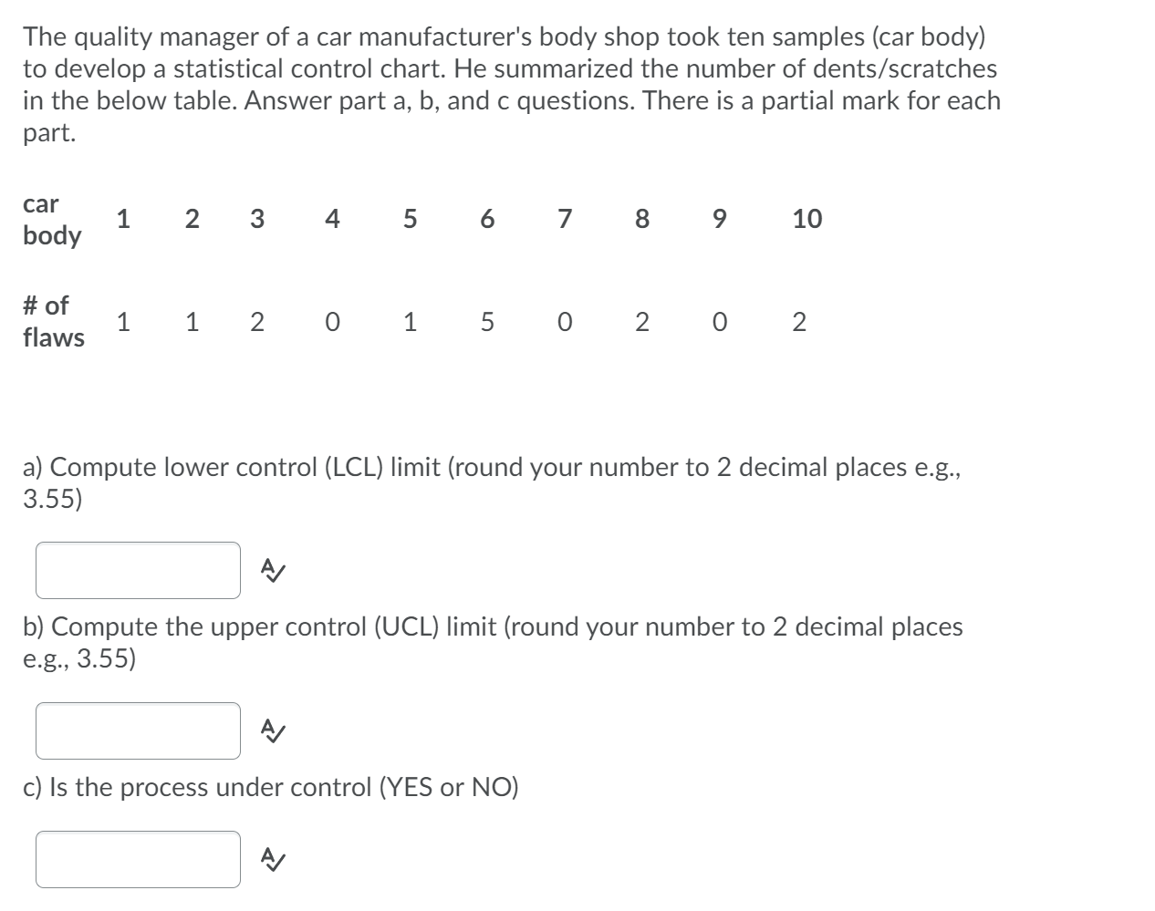
Task: Click the A-checkmark icon beside part c box
Action: point(272,857)
